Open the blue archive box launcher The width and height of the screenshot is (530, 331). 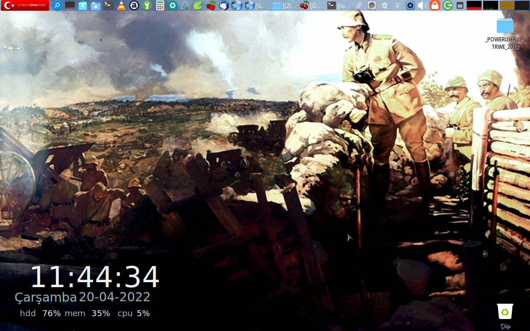tap(83, 5)
